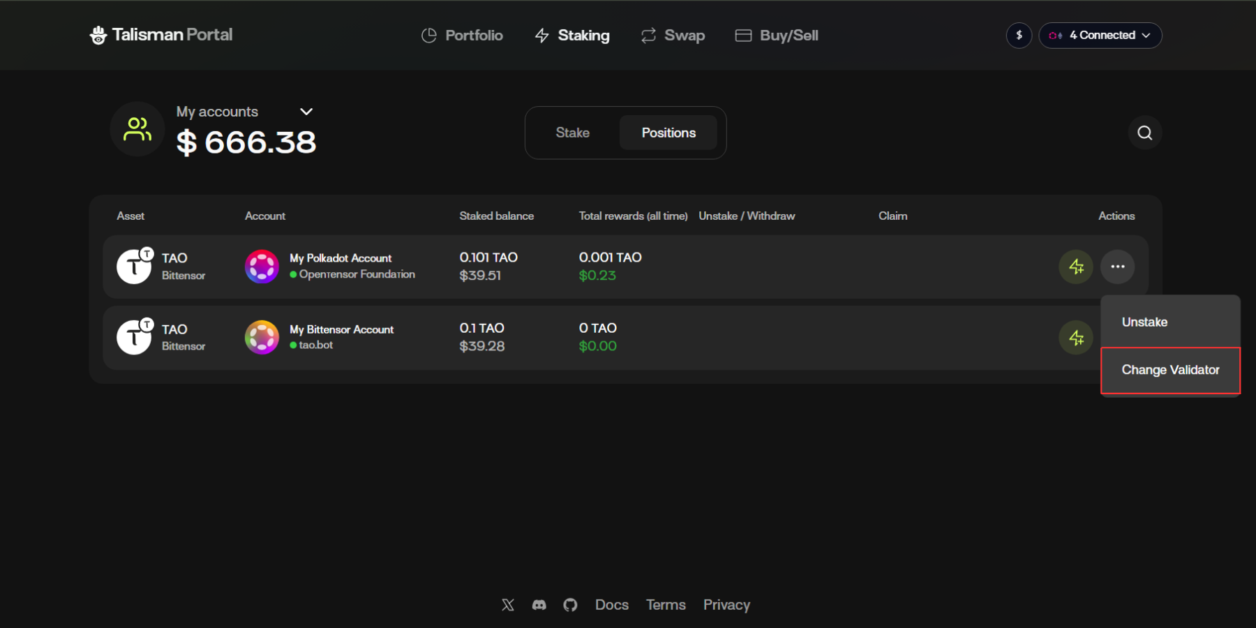Click the X (Twitter) footer icon

[508, 605]
